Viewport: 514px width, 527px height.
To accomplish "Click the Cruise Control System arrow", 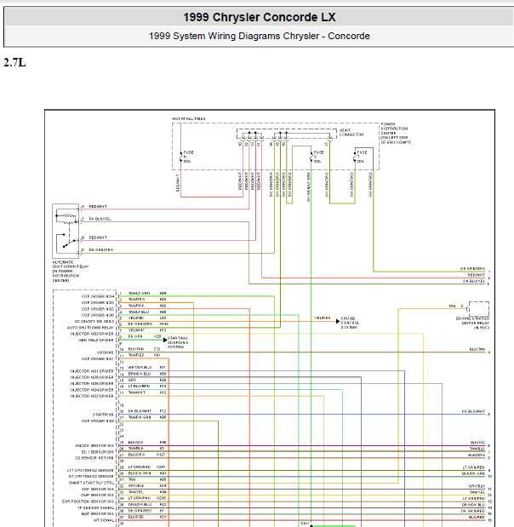I will 338,321.
